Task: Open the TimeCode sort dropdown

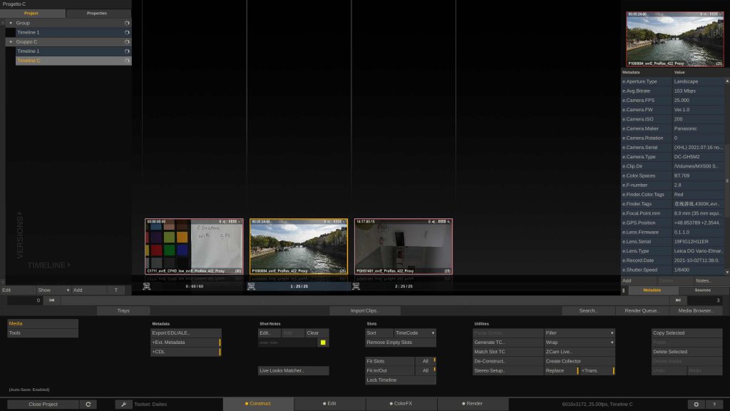Action: click(415, 333)
